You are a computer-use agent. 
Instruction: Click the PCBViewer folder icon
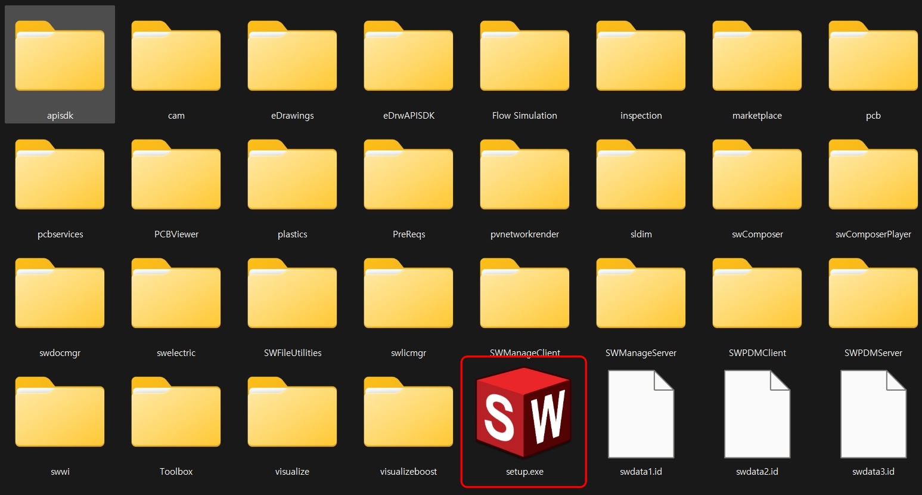click(x=176, y=175)
